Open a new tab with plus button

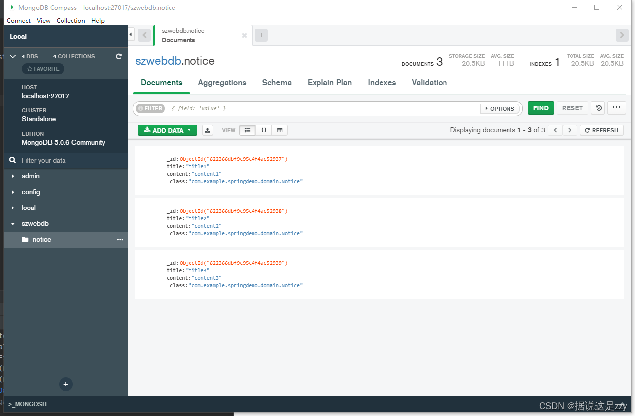(x=261, y=35)
